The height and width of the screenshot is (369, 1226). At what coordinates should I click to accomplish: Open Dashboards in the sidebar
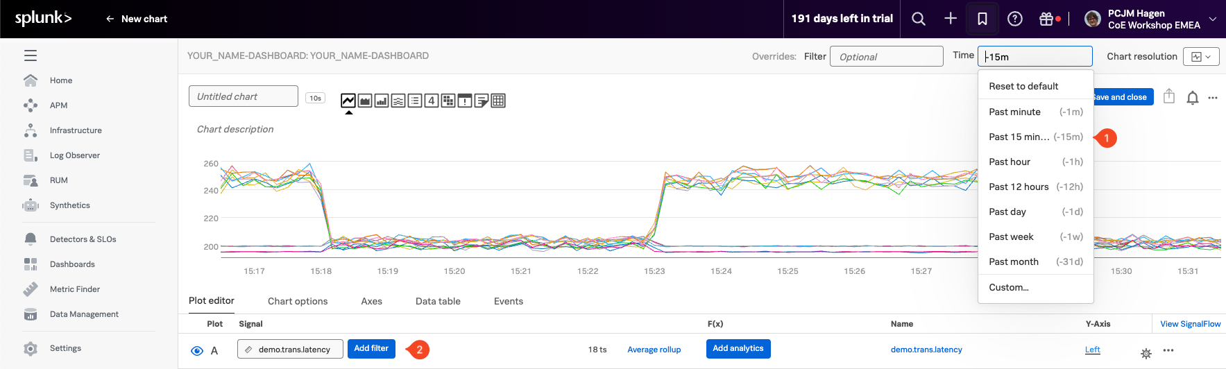[x=72, y=264]
